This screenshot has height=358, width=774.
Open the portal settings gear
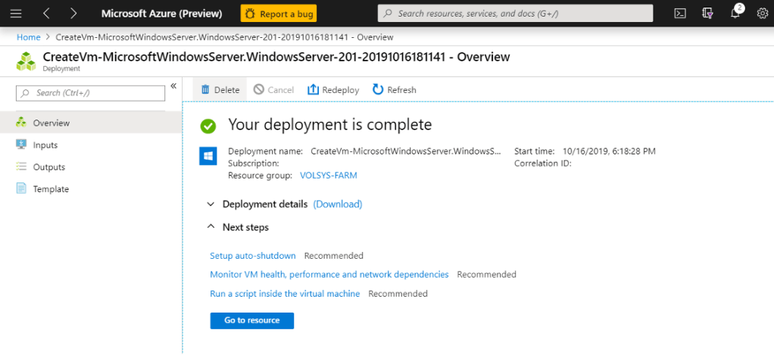coord(762,13)
